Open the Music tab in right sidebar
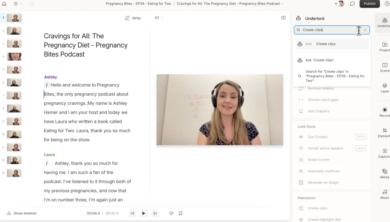Screen dimensions: 390x222 [384, 194]
